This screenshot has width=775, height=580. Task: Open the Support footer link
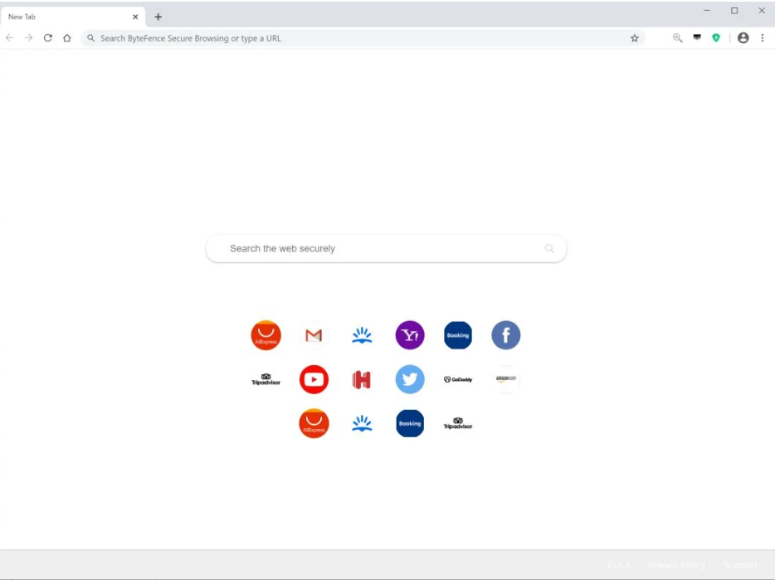[x=740, y=565]
